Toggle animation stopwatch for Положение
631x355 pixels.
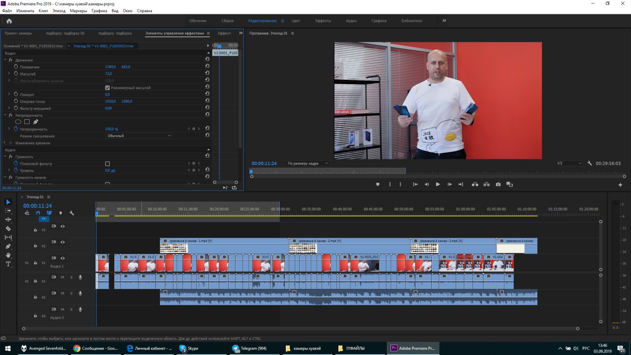pyautogui.click(x=16, y=67)
